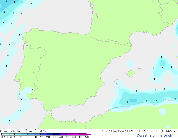Click the '35' legend scale label

[x=67, y=137]
